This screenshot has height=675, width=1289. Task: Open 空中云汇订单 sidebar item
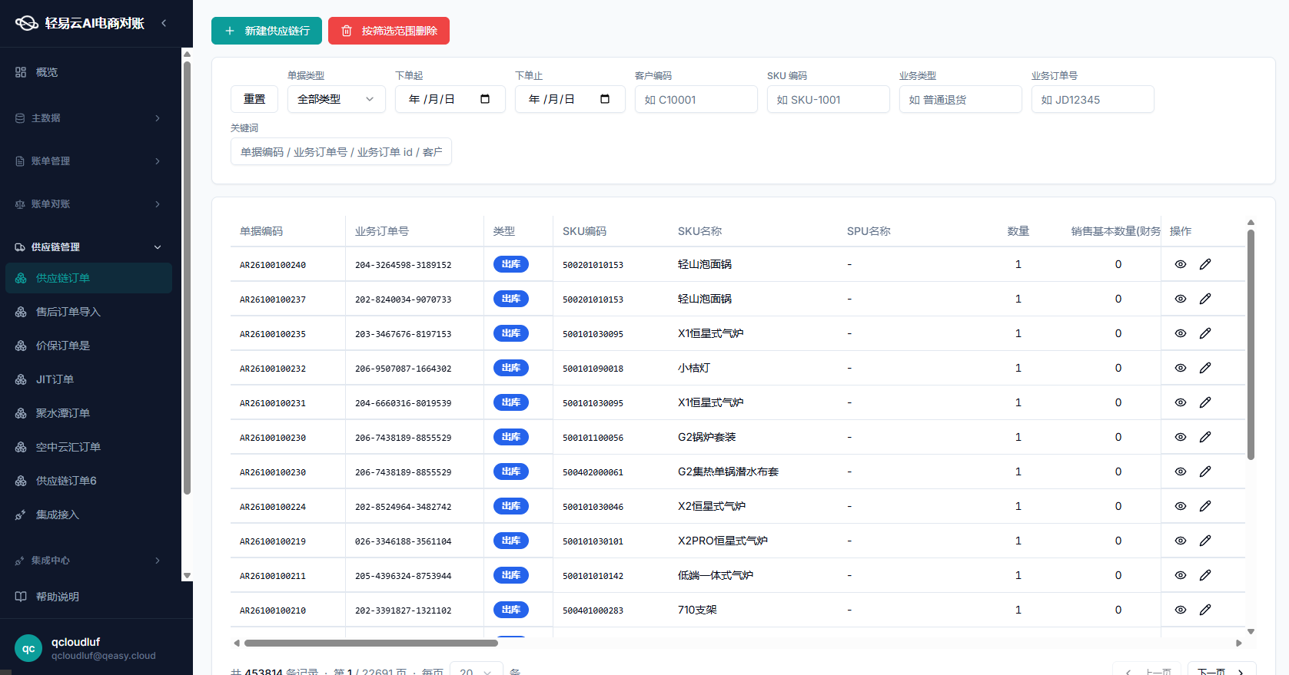point(89,447)
